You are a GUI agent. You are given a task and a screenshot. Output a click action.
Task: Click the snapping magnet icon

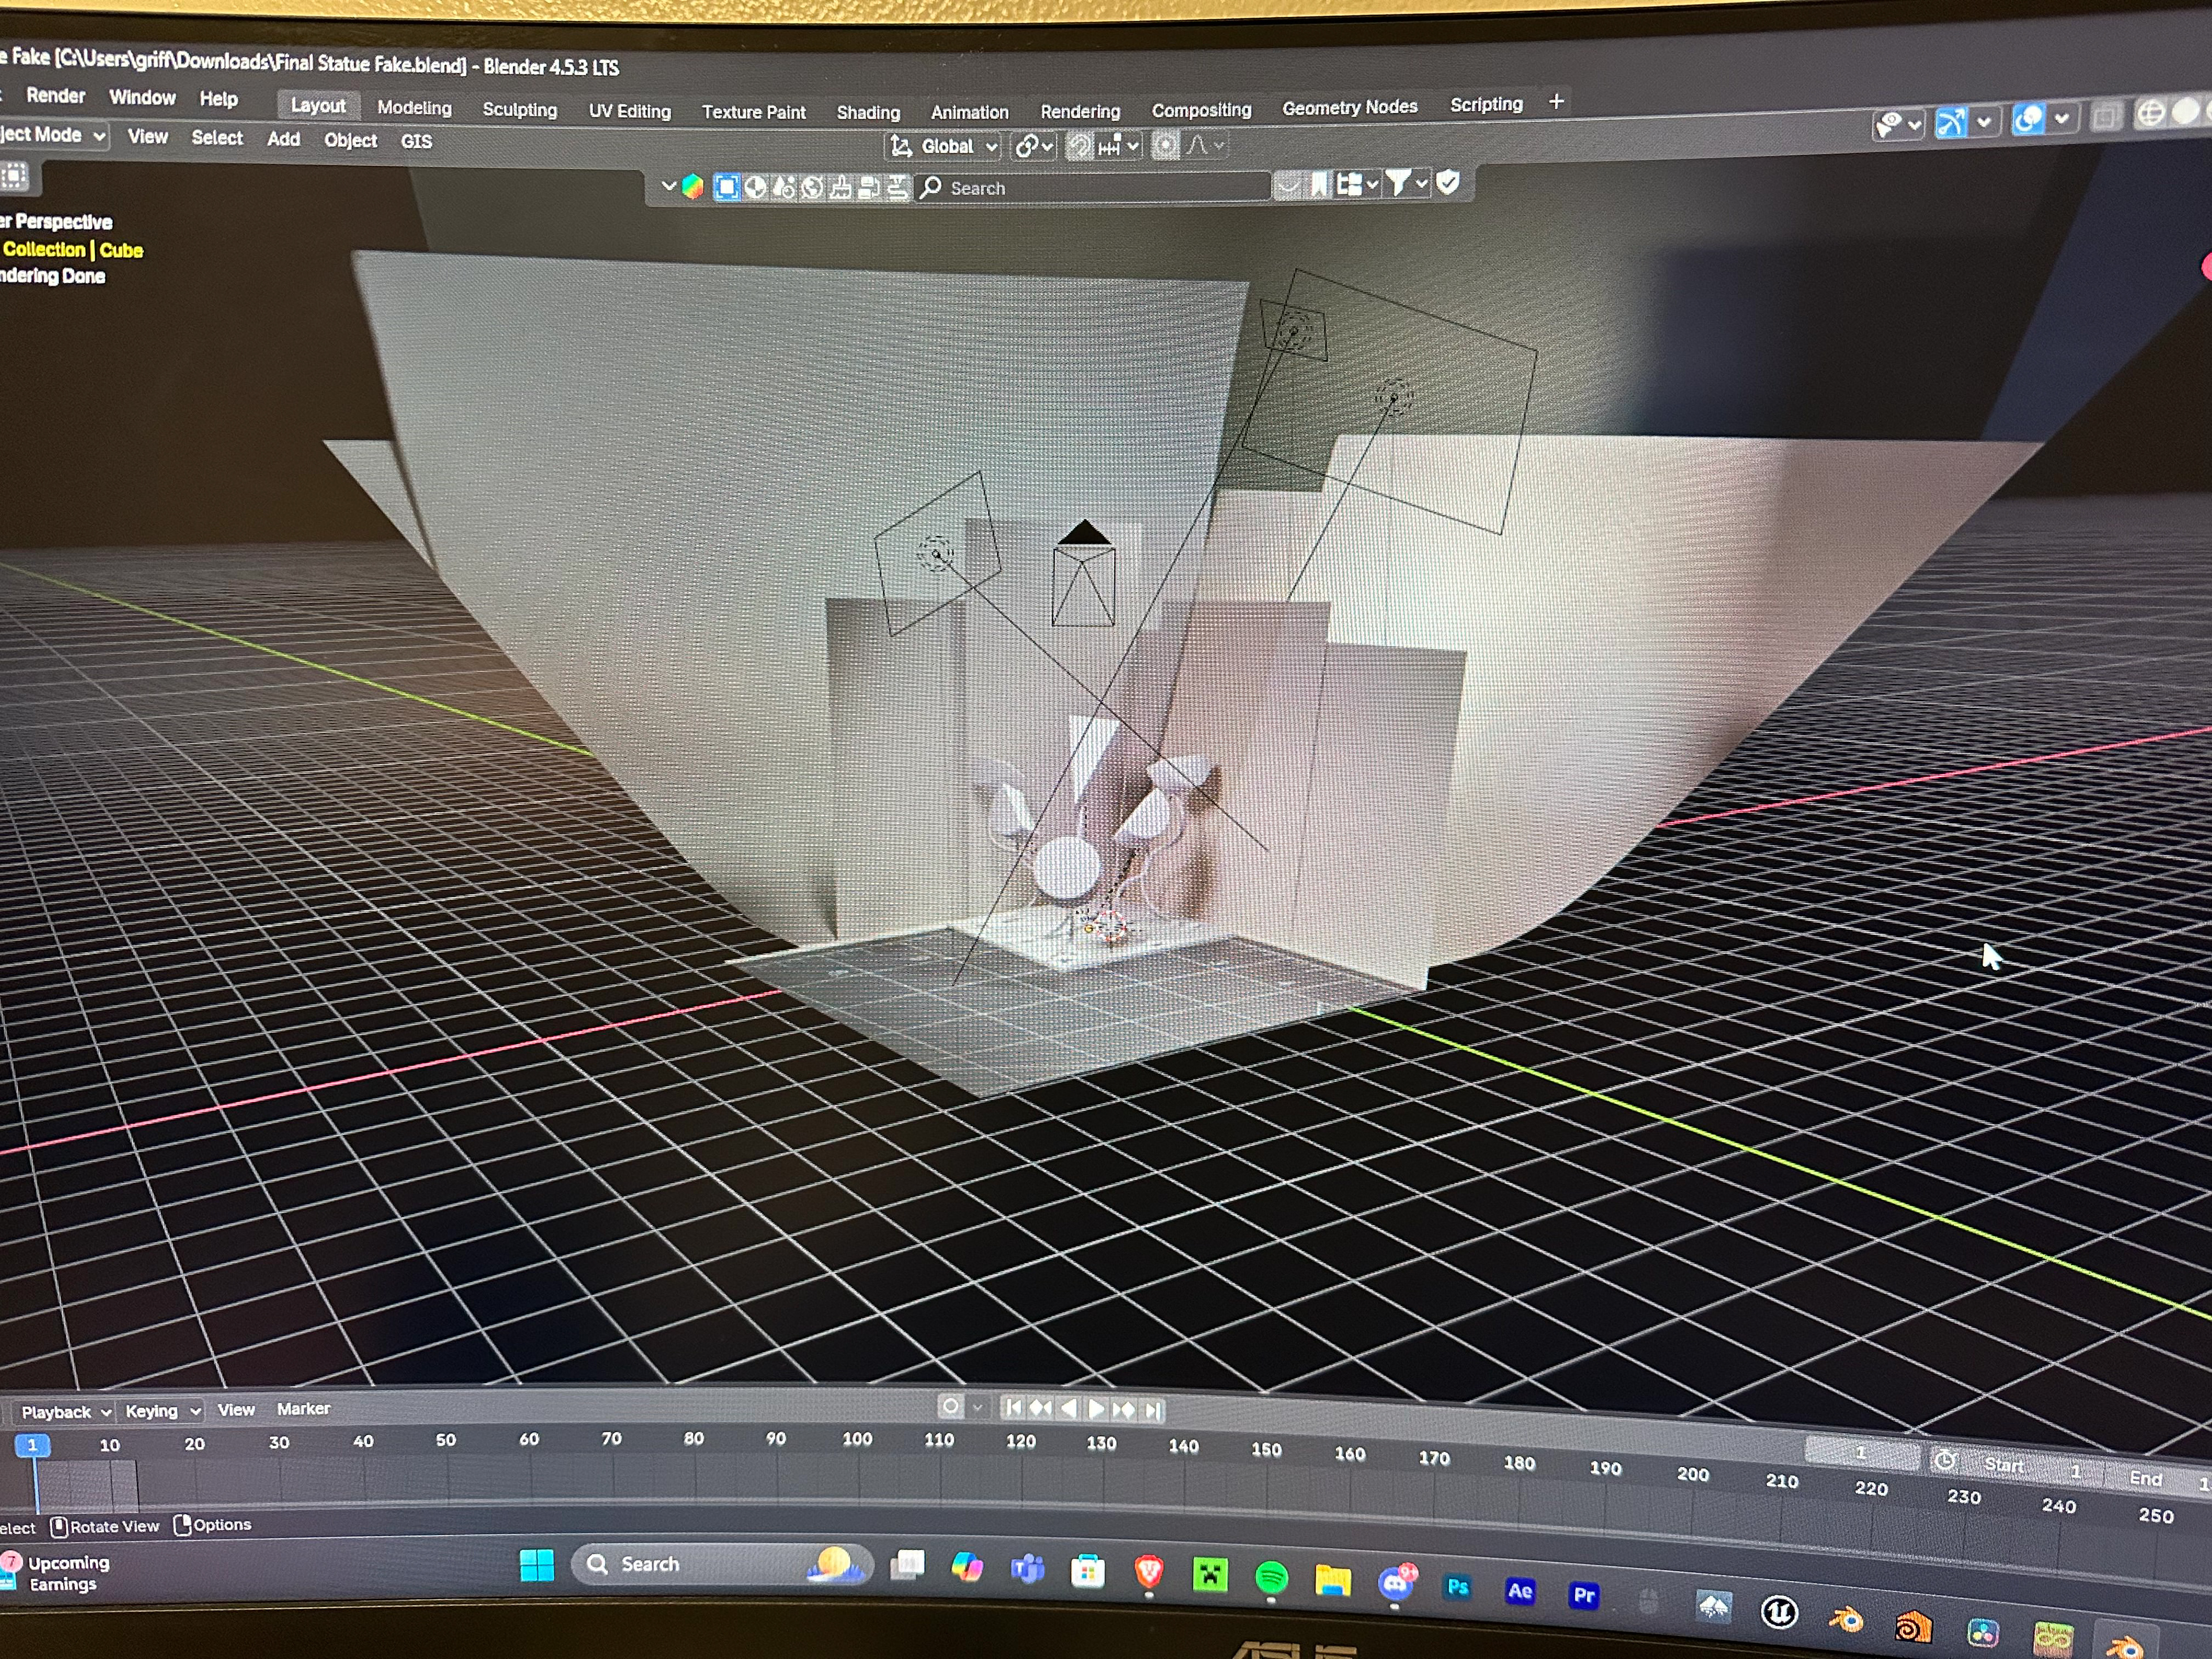[1080, 146]
